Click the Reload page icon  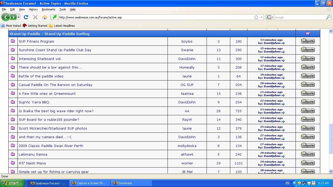pos(26,17)
